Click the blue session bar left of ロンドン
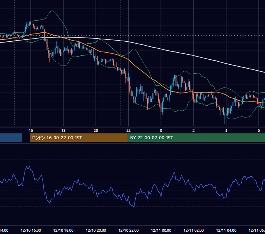 [11, 138]
